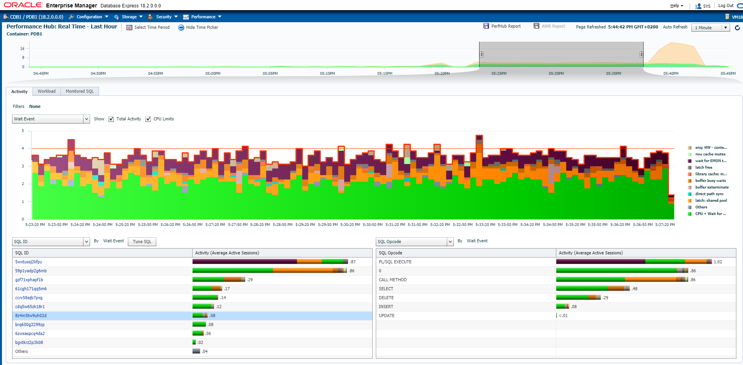Click the SYS user icon
The image size is (743, 365).
[698, 6]
